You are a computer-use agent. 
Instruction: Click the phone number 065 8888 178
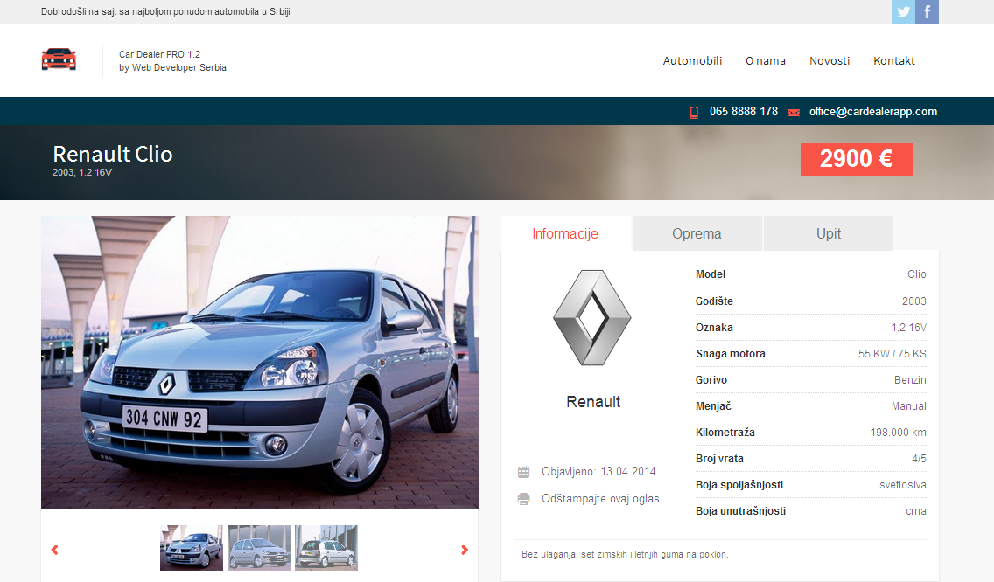(744, 112)
